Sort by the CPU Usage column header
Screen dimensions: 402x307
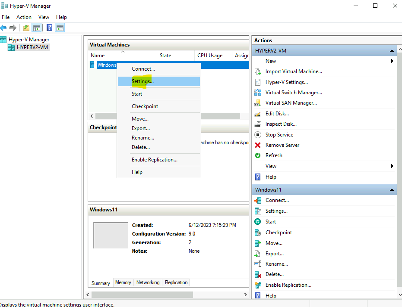tap(213, 56)
